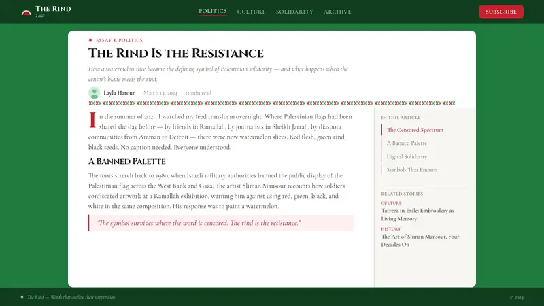Click the History tag in Related Stories
544x306 pixels.
click(390, 229)
